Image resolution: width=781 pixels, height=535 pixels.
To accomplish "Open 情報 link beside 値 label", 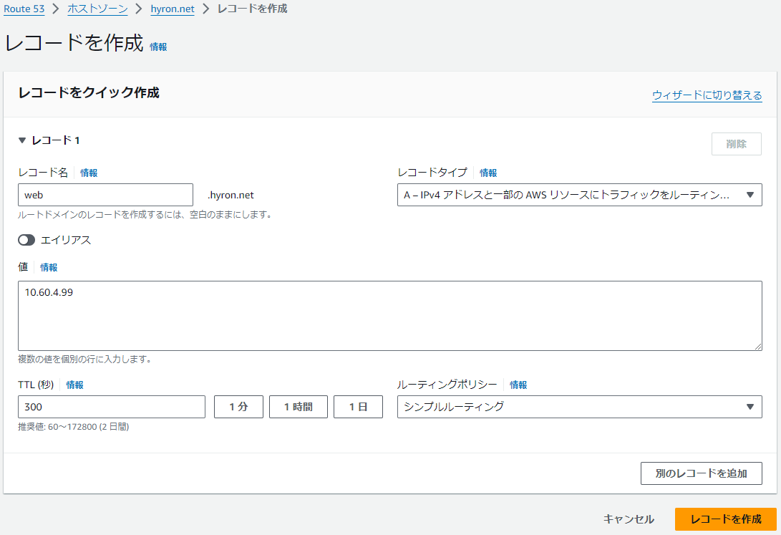I will [x=49, y=267].
